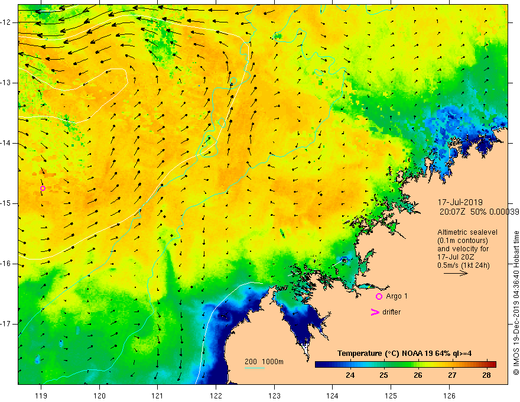Click the 0.5m/s velocity scale arrow

point(456,273)
